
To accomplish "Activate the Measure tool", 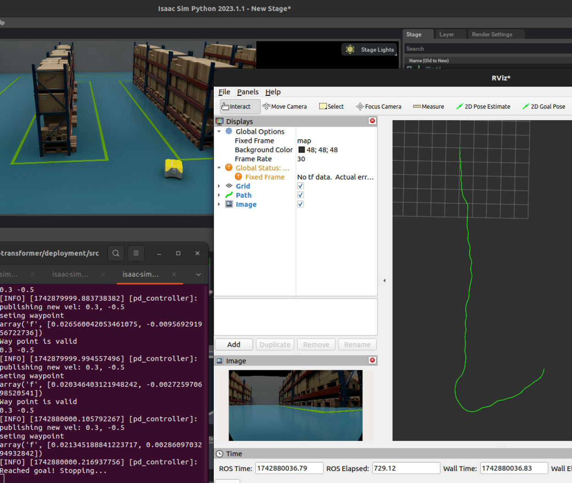I will [428, 106].
